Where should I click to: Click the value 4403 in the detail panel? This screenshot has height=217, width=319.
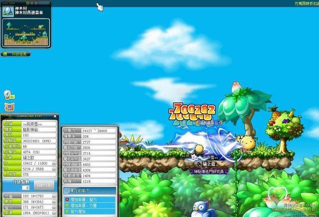click(x=99, y=165)
